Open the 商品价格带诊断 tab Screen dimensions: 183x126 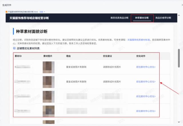(x=163, y=18)
